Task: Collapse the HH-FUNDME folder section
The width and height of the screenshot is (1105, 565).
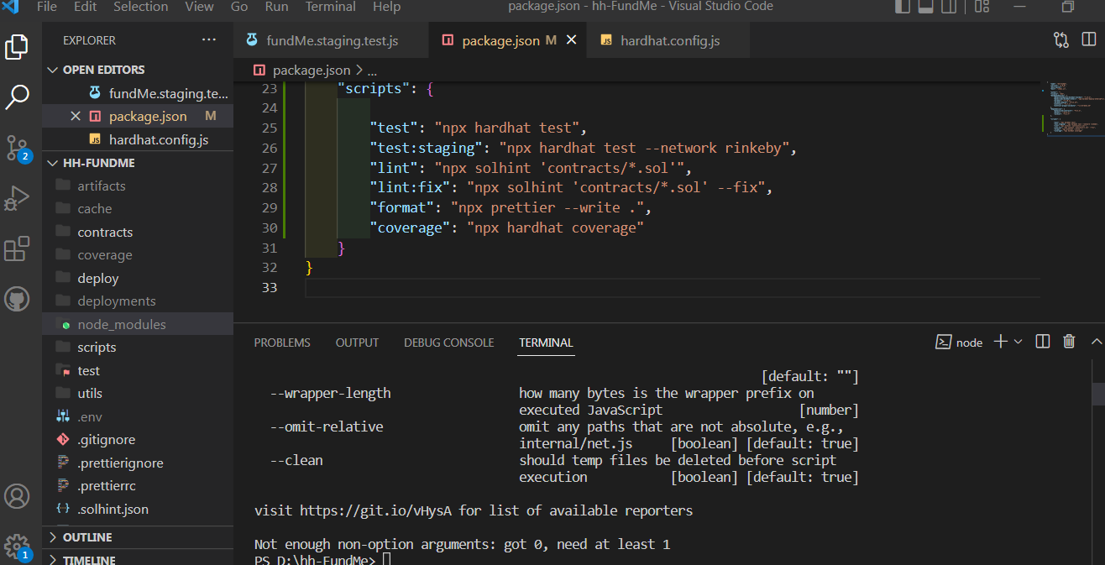Action: 138,163
